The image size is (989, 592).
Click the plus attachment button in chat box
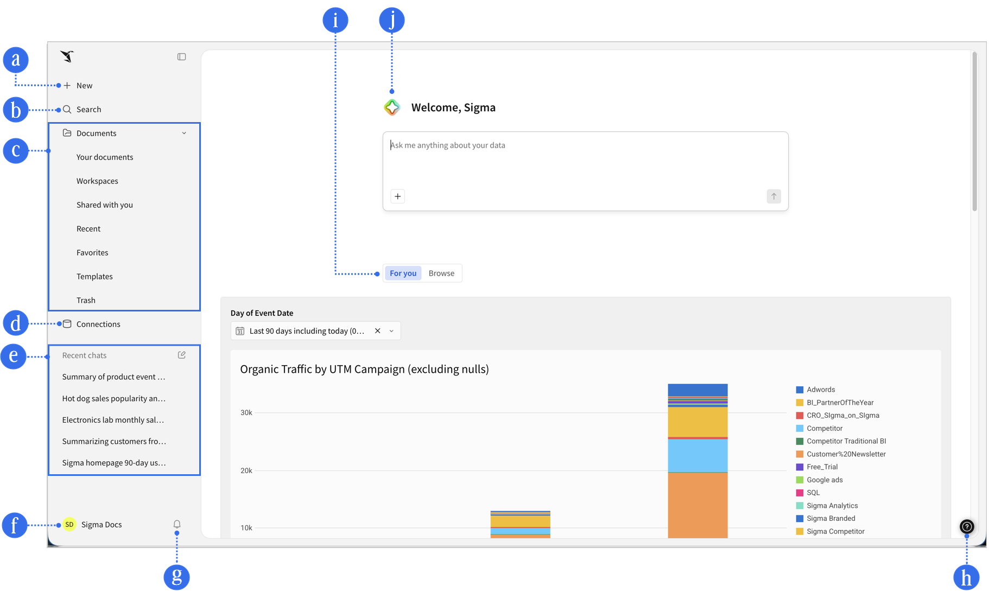coord(398,196)
